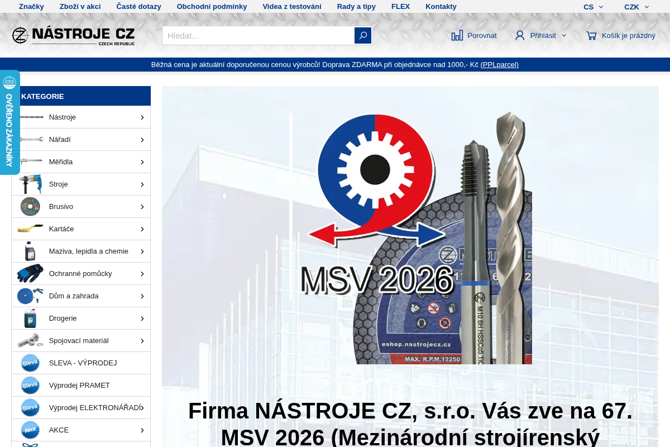
Task: Click the Hledat search input field
Action: (258, 35)
